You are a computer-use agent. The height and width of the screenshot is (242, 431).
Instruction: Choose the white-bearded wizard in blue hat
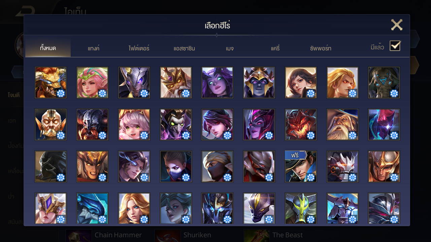point(342,124)
